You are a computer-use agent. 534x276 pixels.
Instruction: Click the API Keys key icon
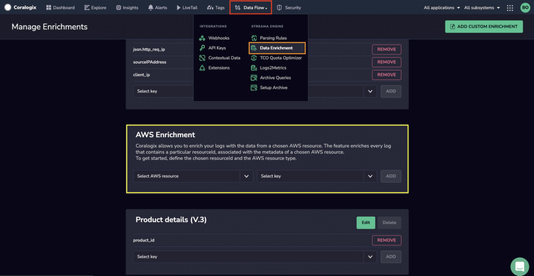click(x=202, y=48)
